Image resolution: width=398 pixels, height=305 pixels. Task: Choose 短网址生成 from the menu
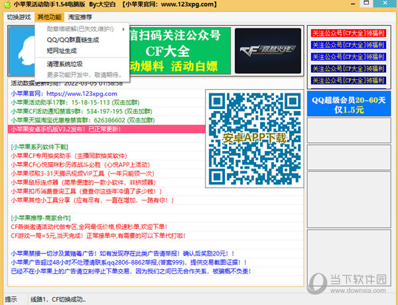pos(82,51)
